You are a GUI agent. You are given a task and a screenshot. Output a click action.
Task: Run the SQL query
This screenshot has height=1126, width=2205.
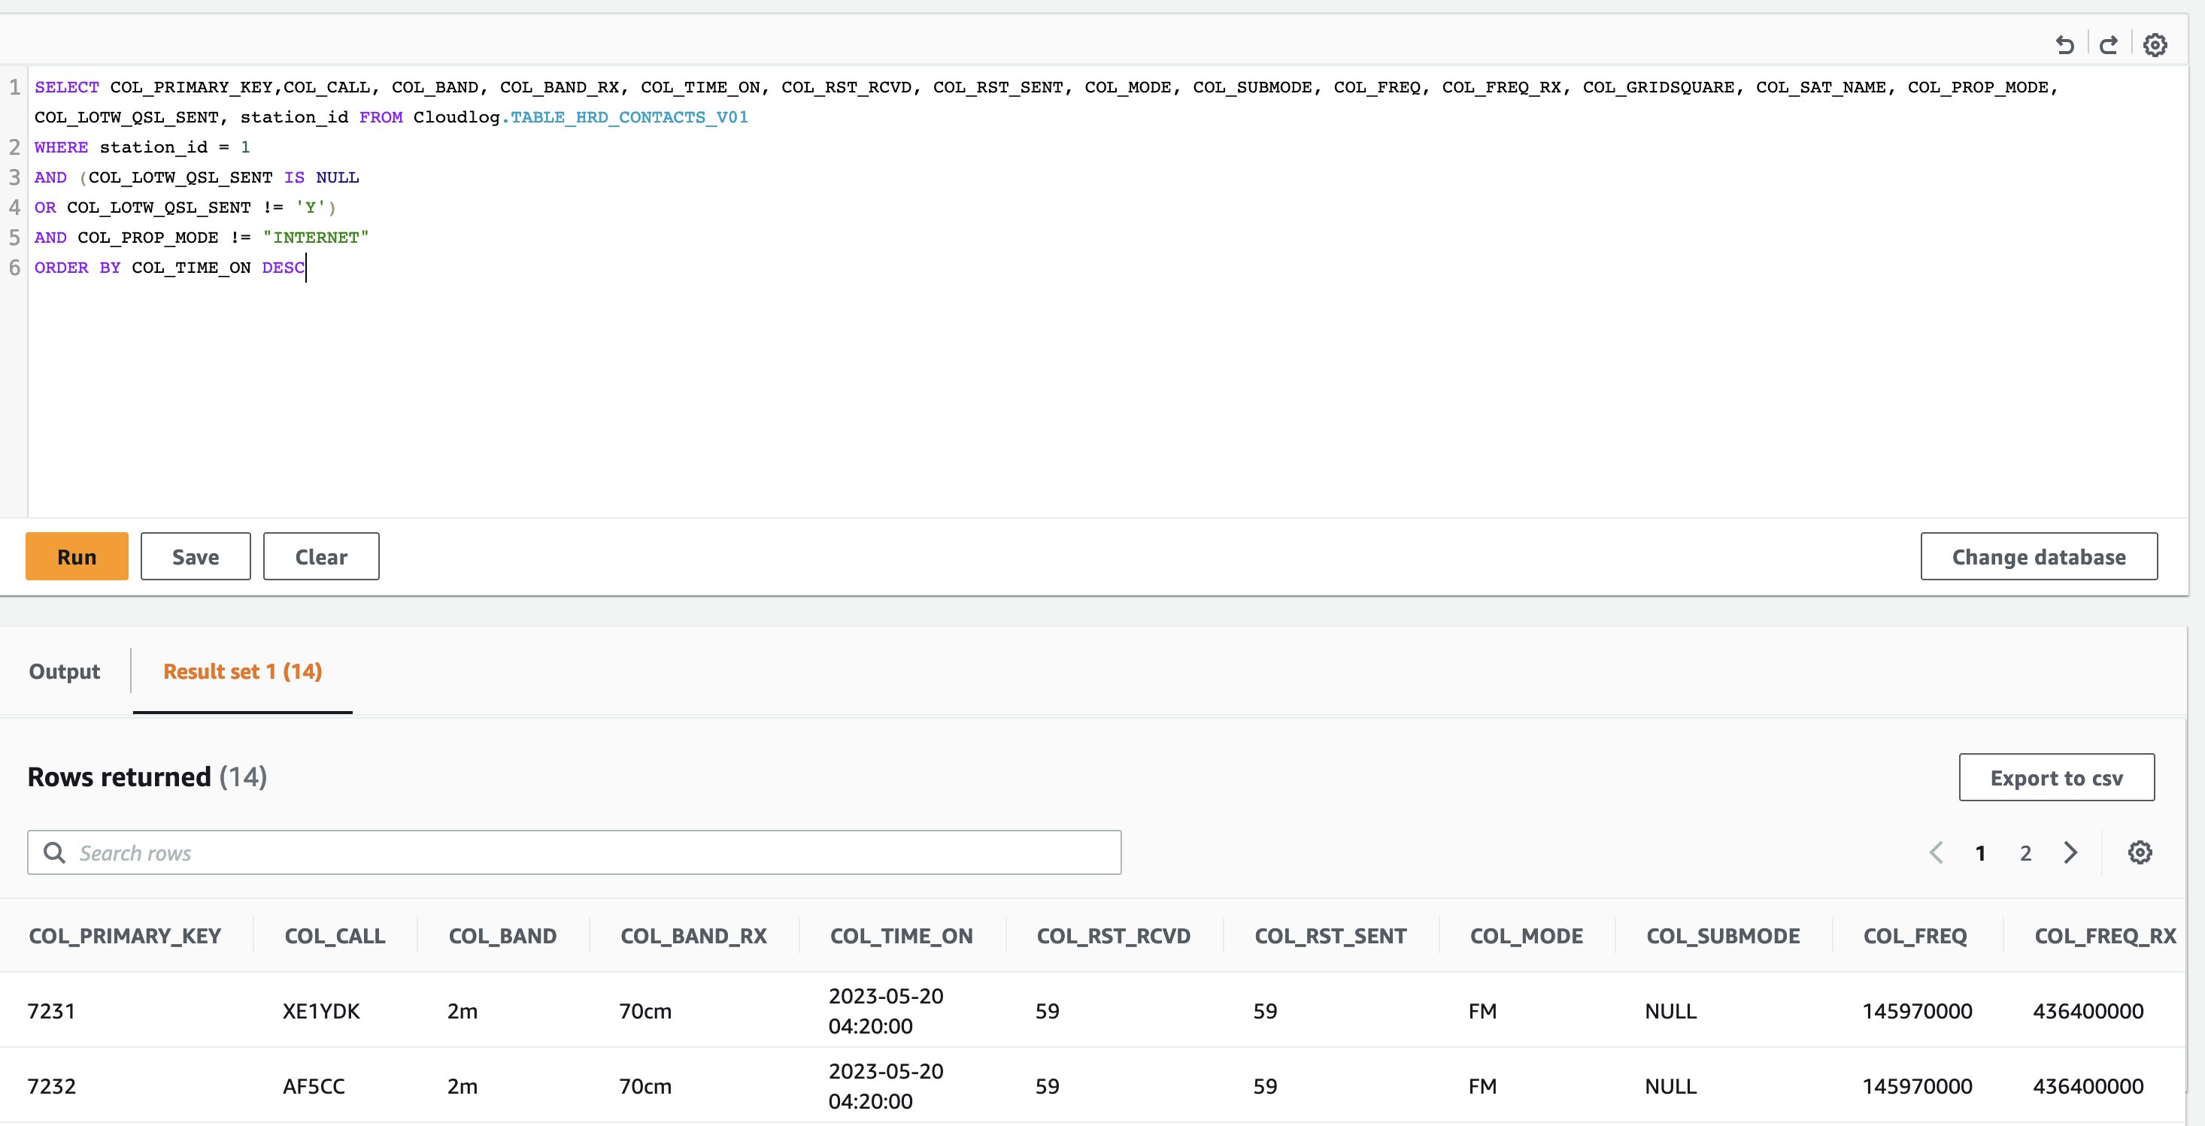coord(76,556)
